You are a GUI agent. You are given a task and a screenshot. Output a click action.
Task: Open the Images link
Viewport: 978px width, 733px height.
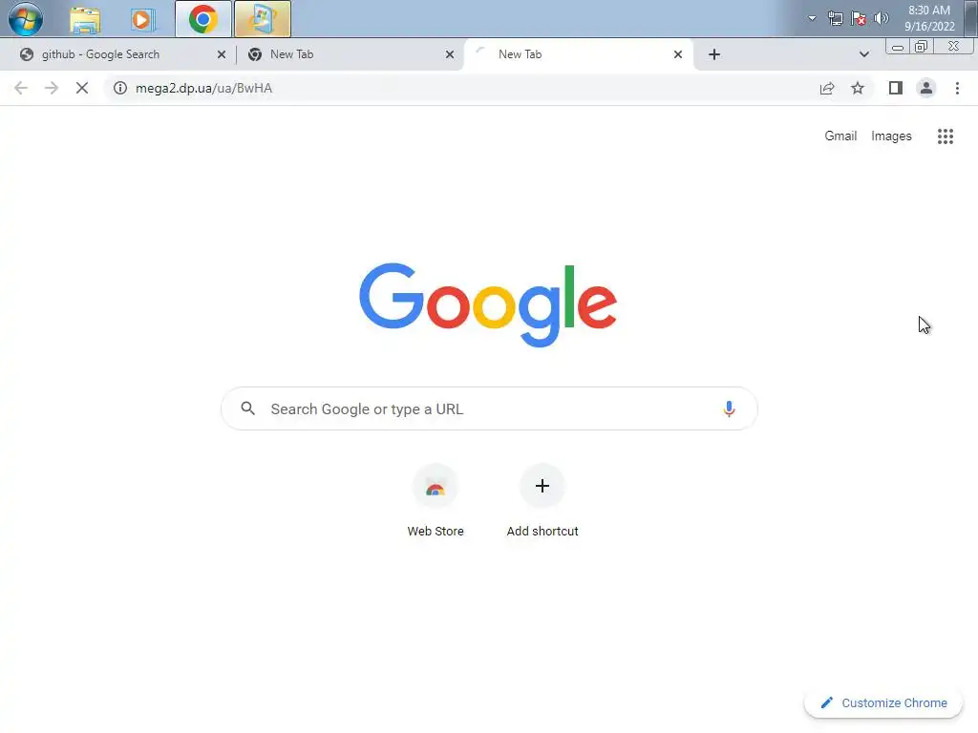pos(891,136)
